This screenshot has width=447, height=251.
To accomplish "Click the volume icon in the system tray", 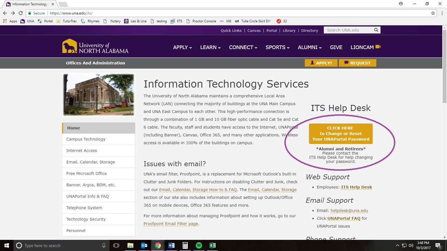I will (x=411, y=245).
